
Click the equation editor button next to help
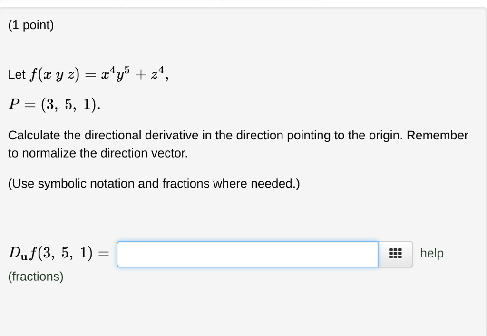(x=395, y=254)
